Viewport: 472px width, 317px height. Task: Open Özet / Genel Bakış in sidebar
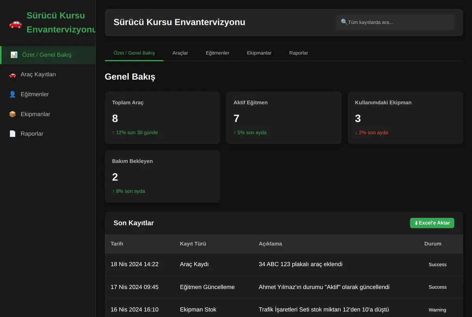pyautogui.click(x=48, y=55)
